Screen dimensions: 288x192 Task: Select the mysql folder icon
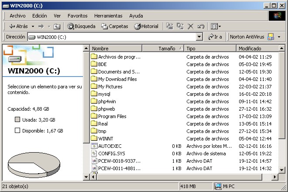point(94,94)
